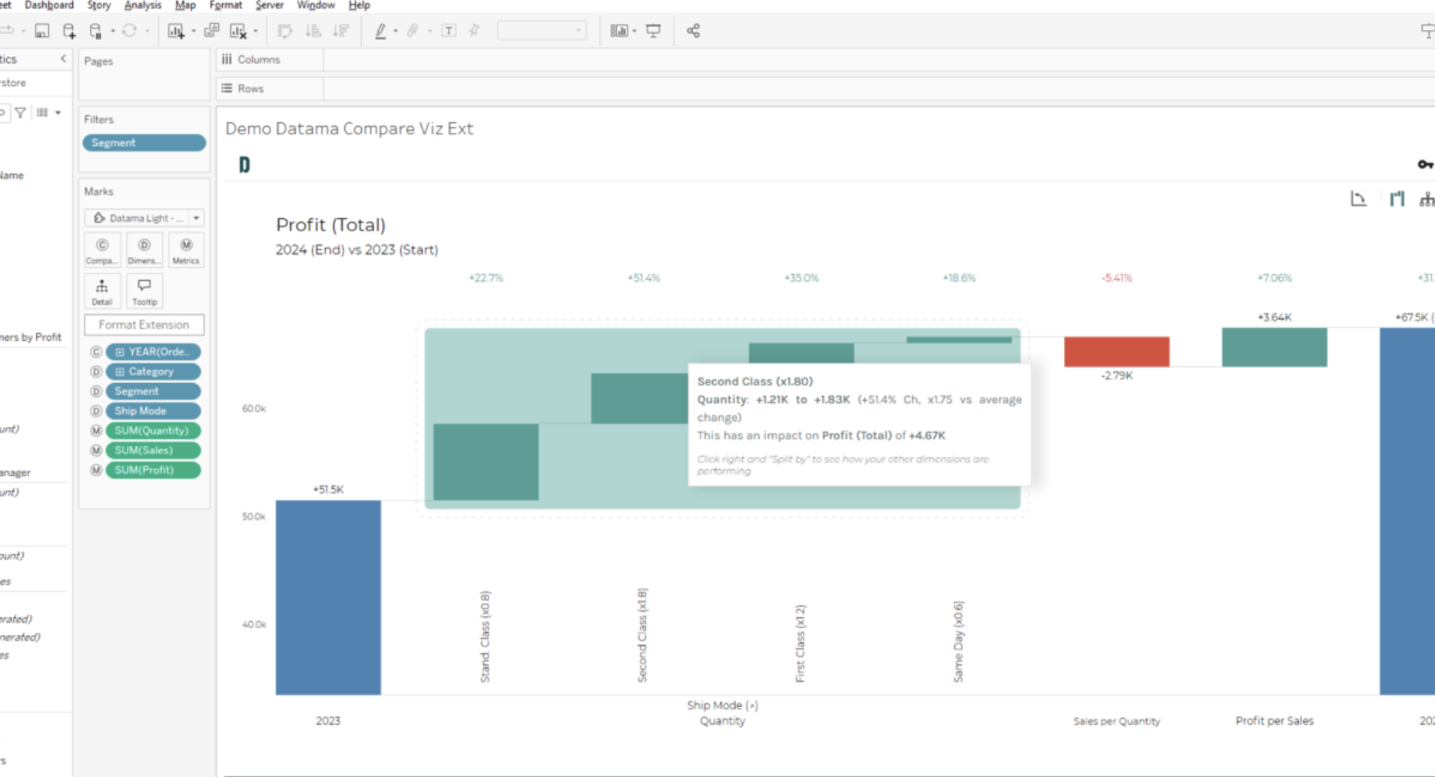Image resolution: width=1435 pixels, height=777 pixels.
Task: Expand the YEAR(Order) pill hierarchy
Action: (120, 352)
